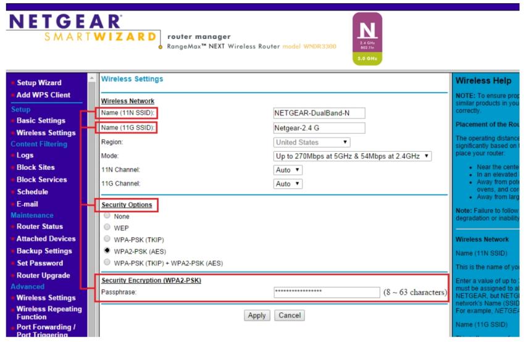526x342 pixels.
Task: Click the Wireless Help heading
Action: (483, 81)
